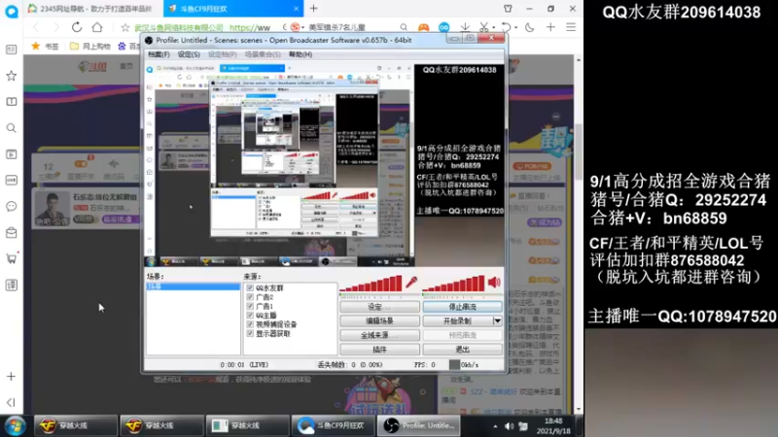Image resolution: width=778 pixels, height=437 pixels.
Task: Open the scissors tool dropdown arrow
Action: pos(493,28)
